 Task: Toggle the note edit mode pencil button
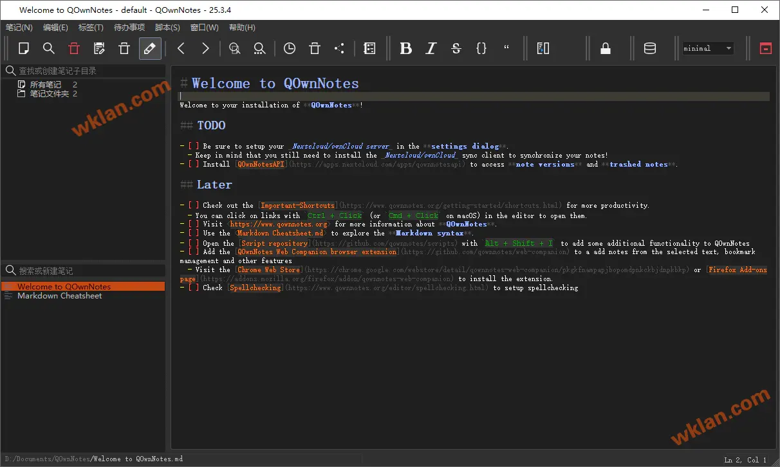[150, 48]
